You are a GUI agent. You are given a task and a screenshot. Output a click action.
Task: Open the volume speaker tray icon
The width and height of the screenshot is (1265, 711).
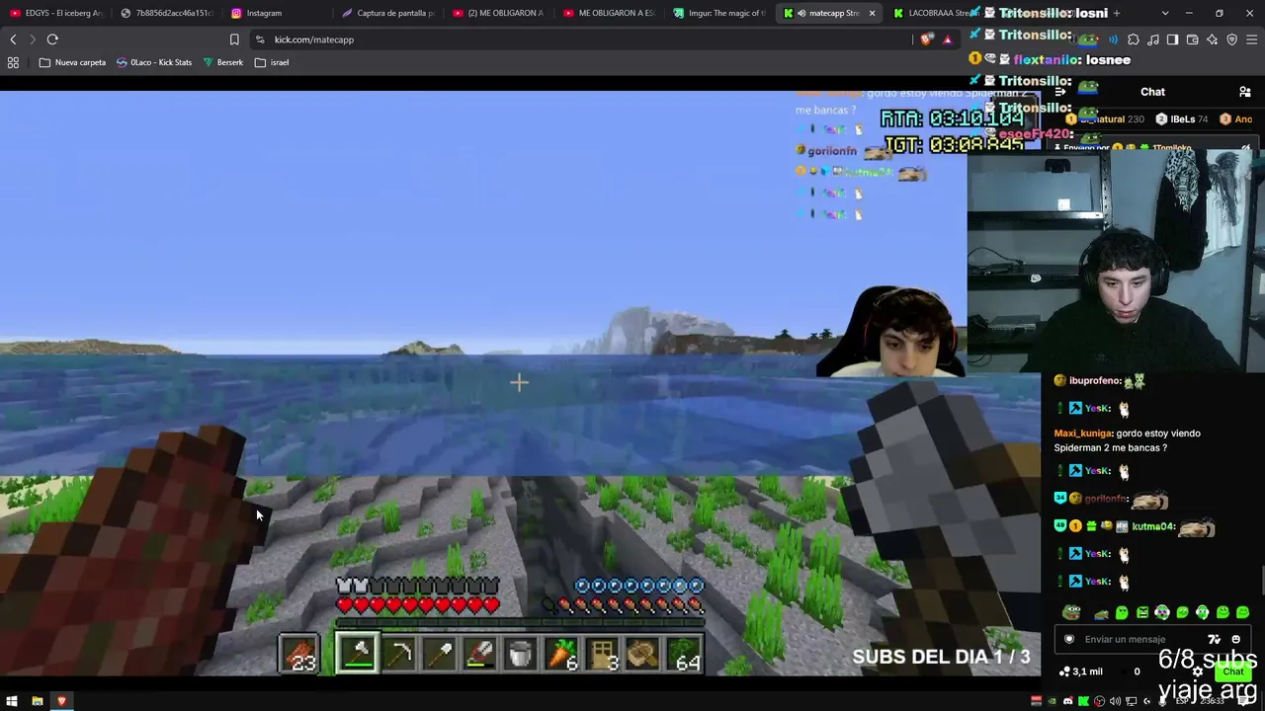point(1115,701)
